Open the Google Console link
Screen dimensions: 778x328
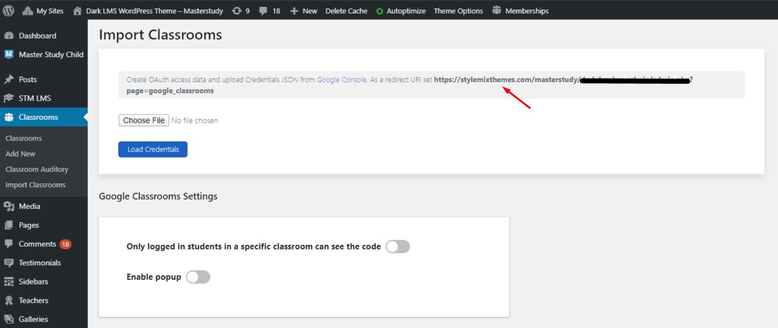(341, 80)
